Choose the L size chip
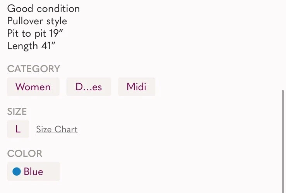This screenshot has width=286, height=193. pyautogui.click(x=18, y=129)
